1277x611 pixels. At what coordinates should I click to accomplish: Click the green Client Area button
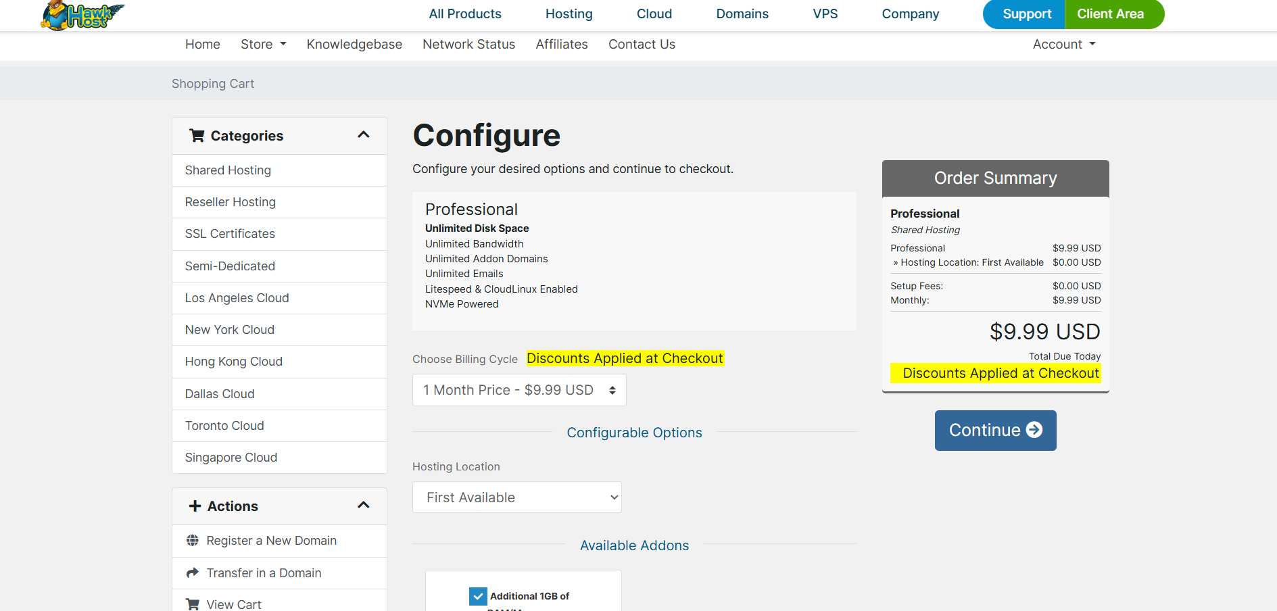coord(1110,14)
